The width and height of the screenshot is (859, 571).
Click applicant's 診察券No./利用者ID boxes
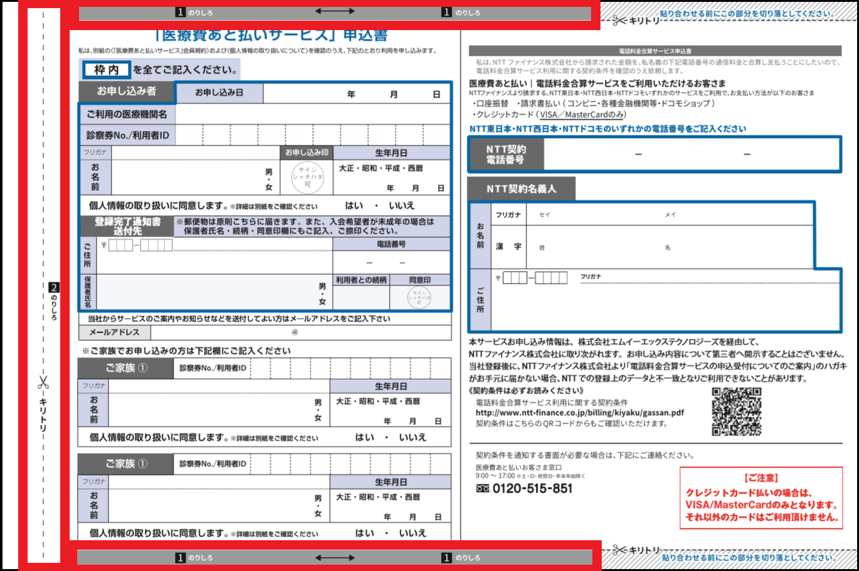point(312,135)
